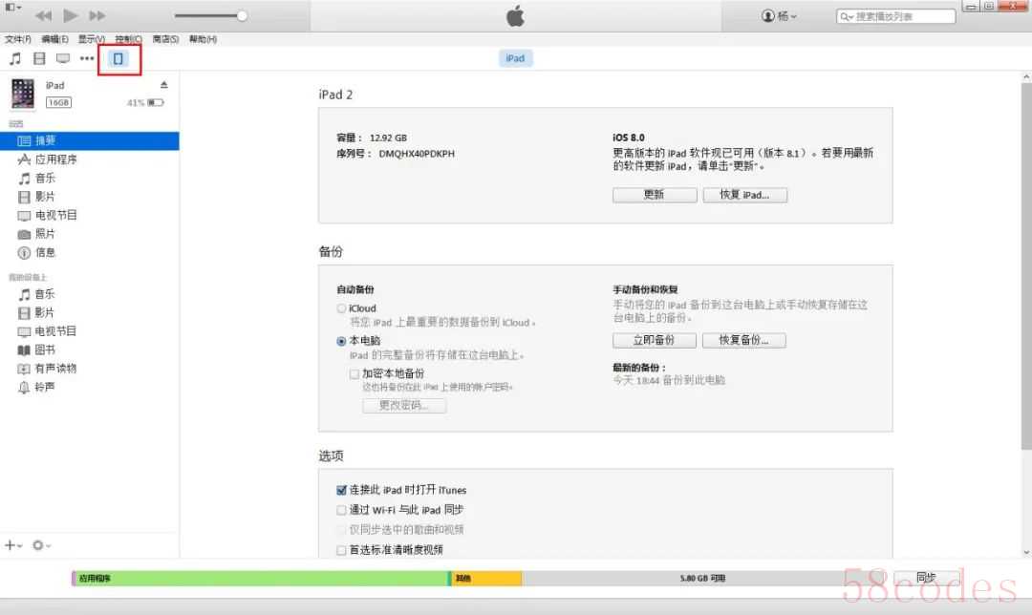Click the 更新 button
1032x615 pixels.
[x=655, y=195]
